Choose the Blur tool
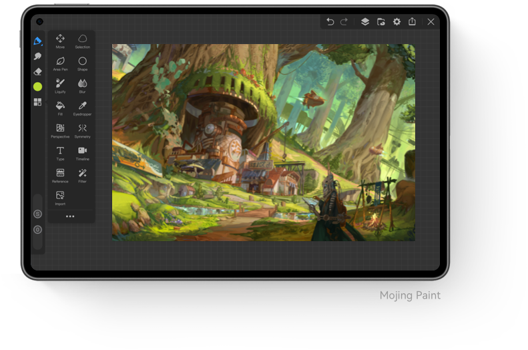Screen dimensions: 528x350 pyautogui.click(x=83, y=86)
